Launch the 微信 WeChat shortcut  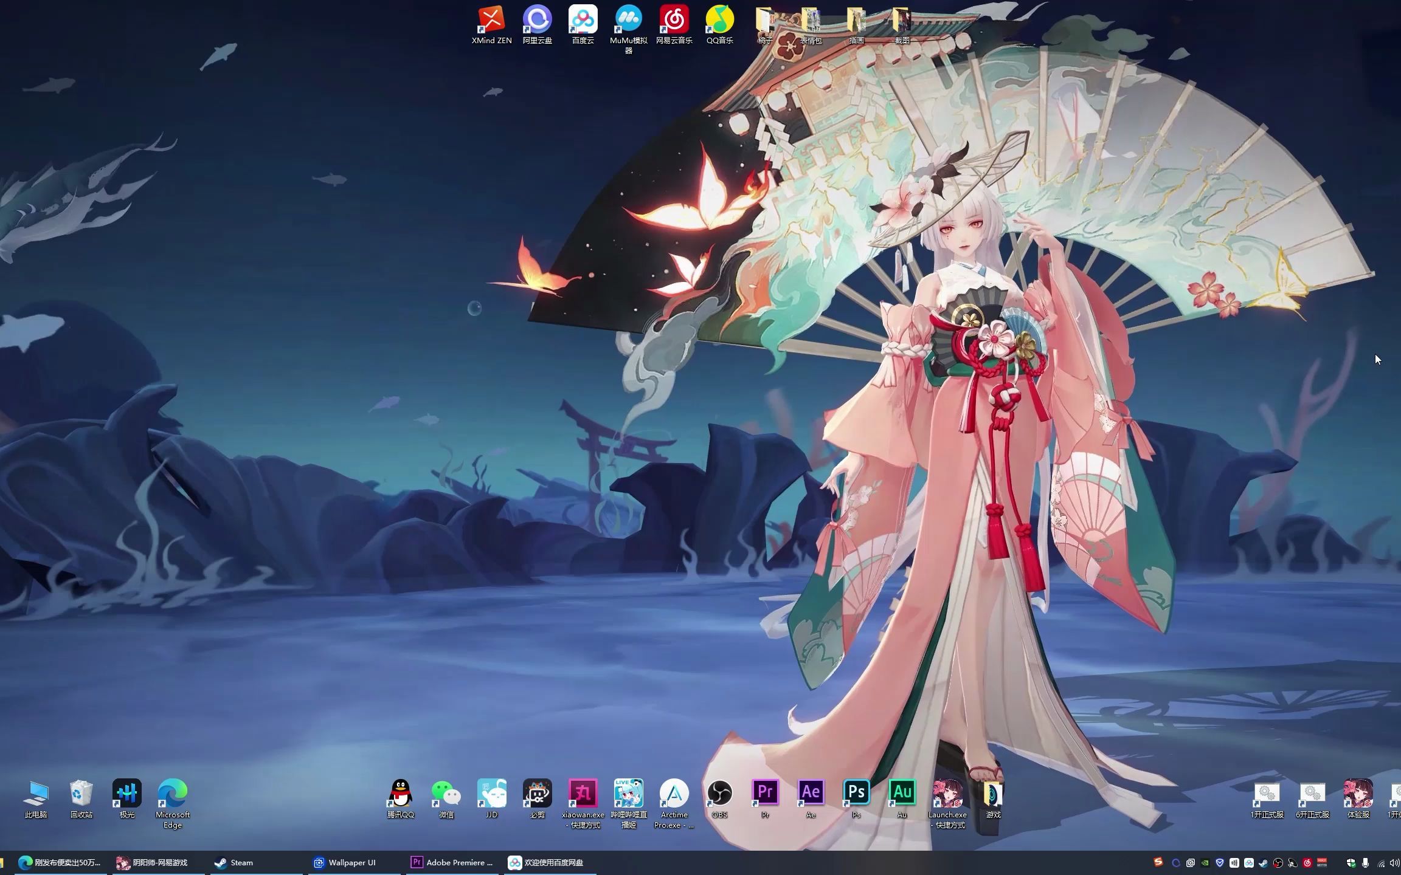[446, 800]
